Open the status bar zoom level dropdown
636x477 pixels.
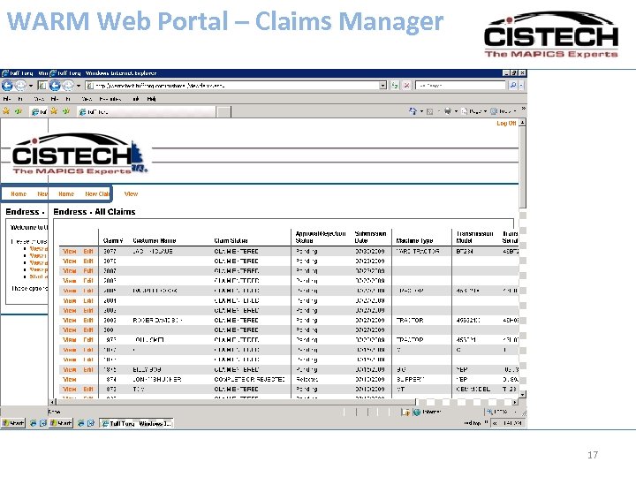516,413
